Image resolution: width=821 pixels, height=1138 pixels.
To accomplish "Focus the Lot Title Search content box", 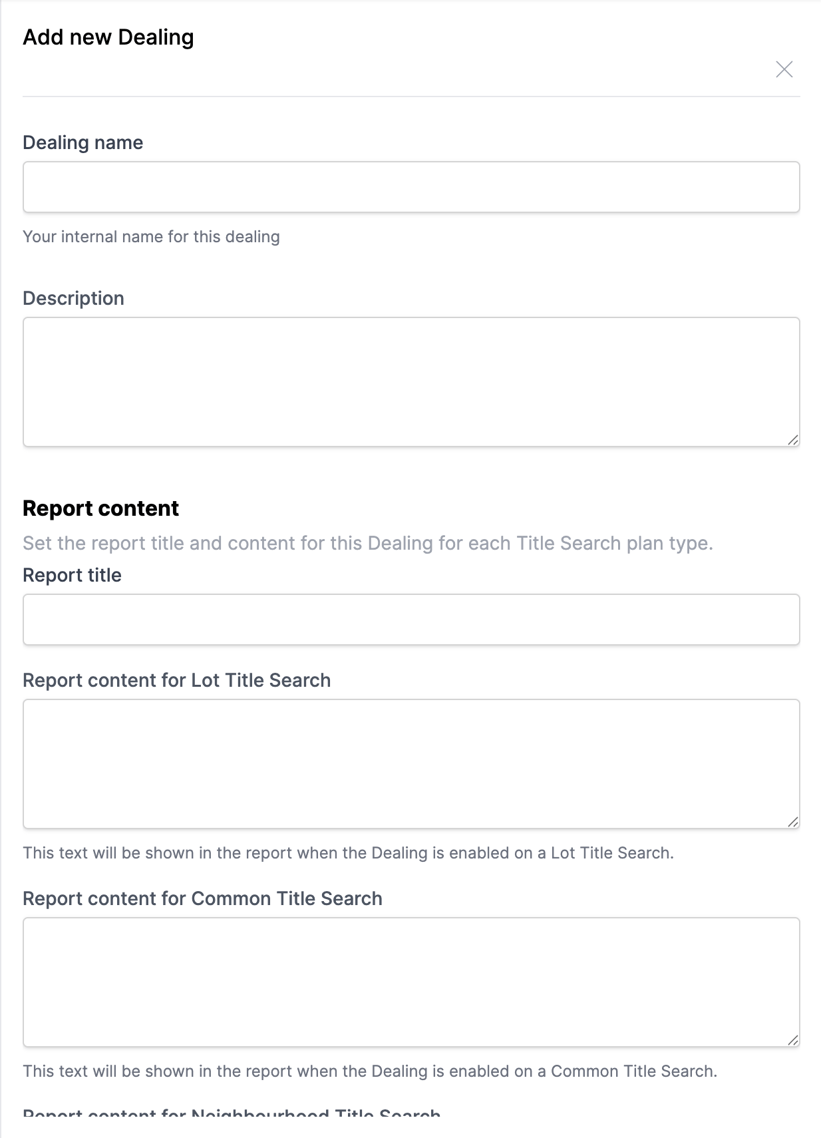I will [411, 763].
